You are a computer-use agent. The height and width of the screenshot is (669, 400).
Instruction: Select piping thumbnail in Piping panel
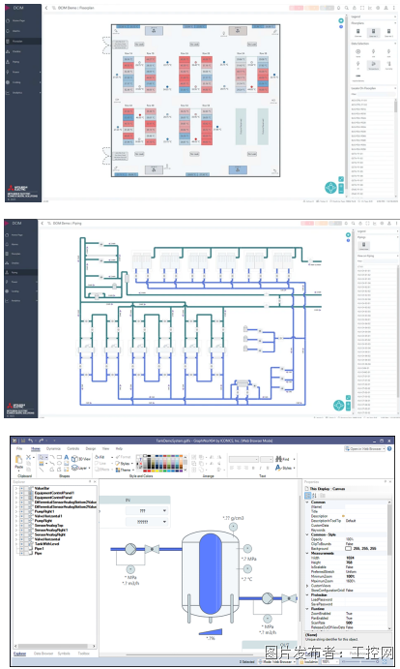[363, 245]
